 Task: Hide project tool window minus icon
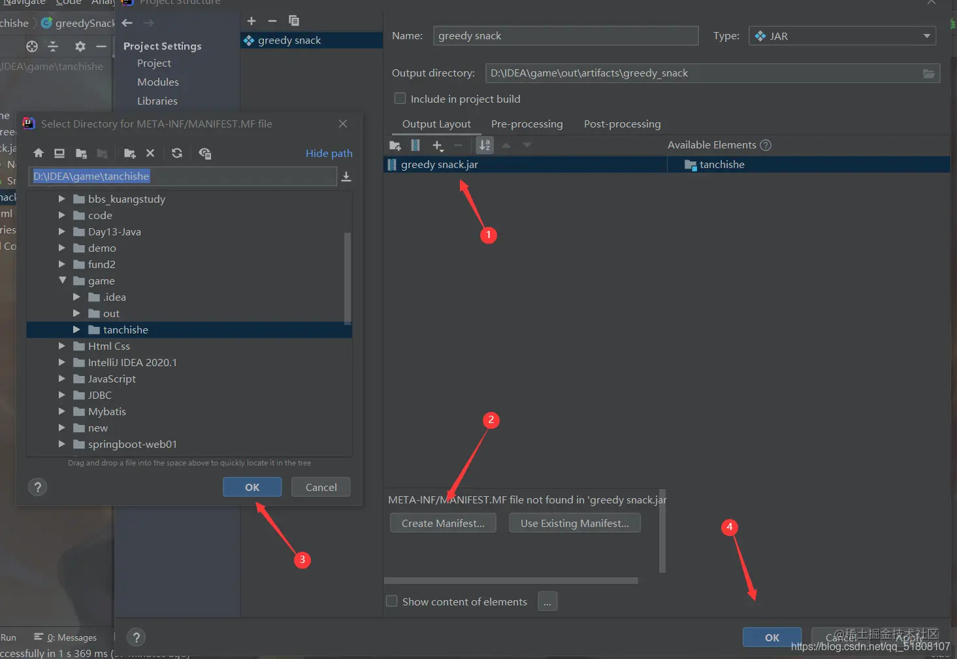(x=101, y=46)
